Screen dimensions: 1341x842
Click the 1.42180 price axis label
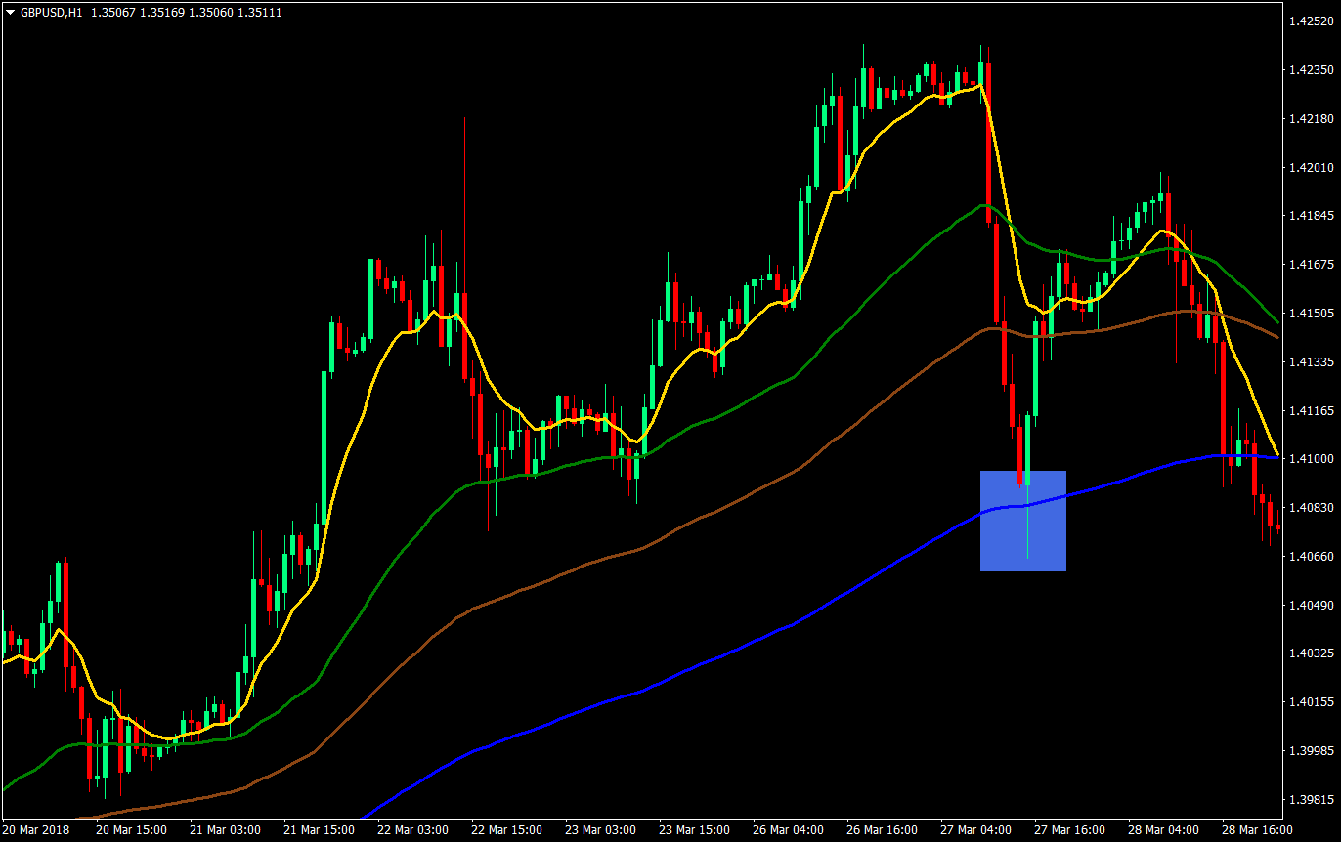(x=1312, y=119)
